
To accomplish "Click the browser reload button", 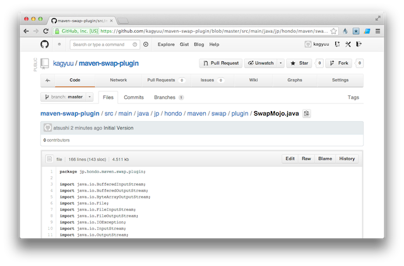I will click(x=46, y=30).
